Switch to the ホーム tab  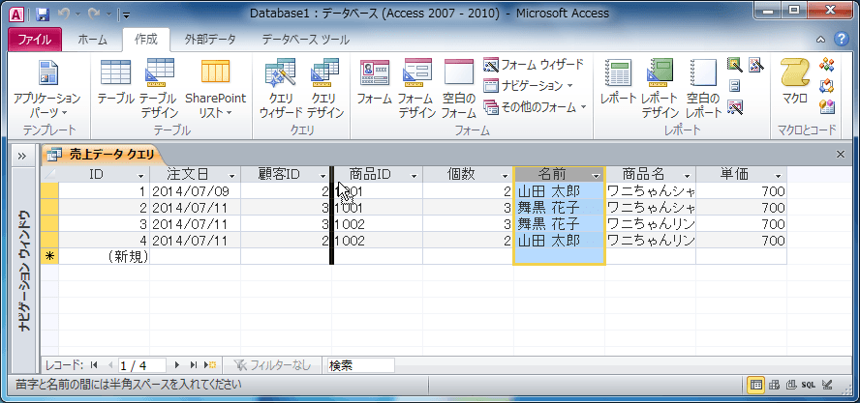click(x=92, y=40)
